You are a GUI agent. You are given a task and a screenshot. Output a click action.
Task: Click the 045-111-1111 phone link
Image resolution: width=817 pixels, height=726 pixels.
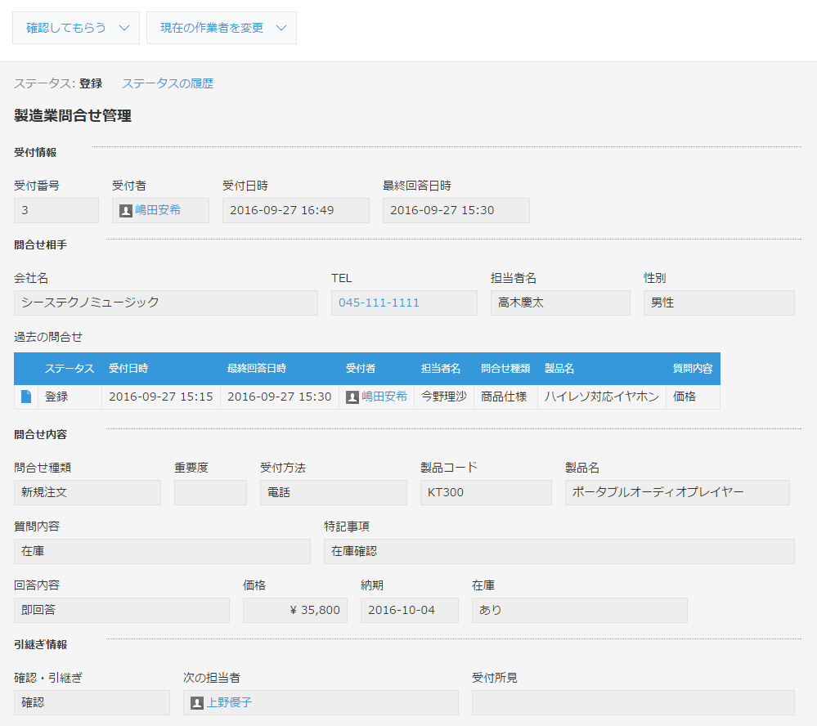379,302
